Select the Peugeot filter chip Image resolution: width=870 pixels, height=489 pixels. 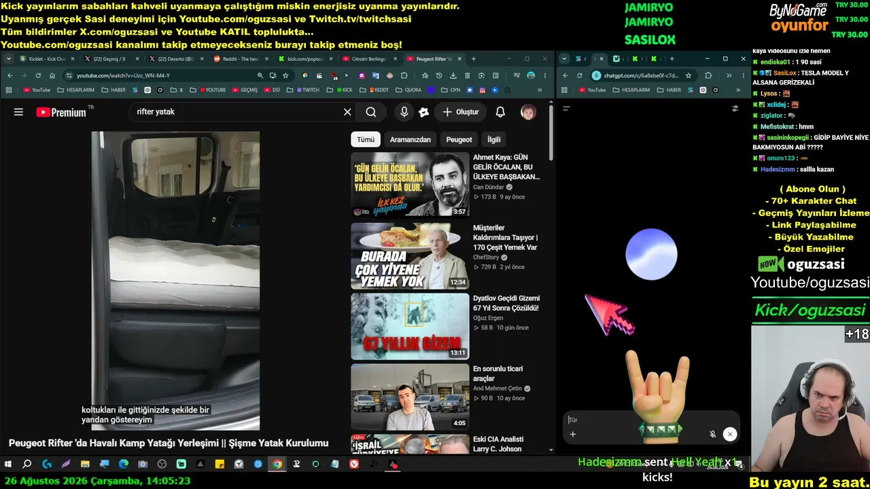[459, 139]
